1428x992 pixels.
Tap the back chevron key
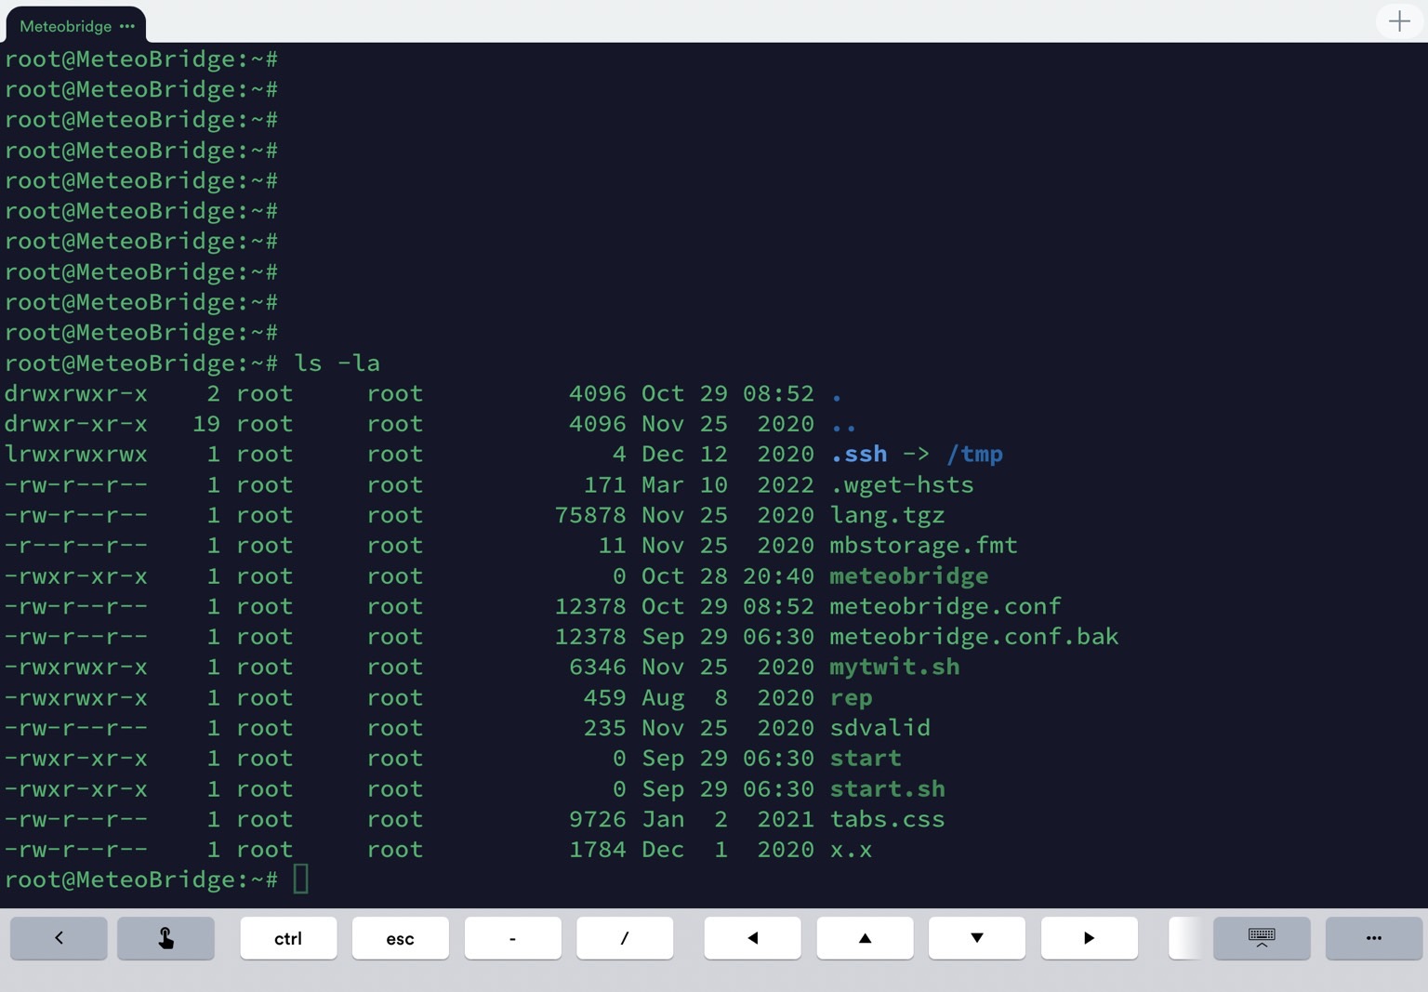pos(59,938)
